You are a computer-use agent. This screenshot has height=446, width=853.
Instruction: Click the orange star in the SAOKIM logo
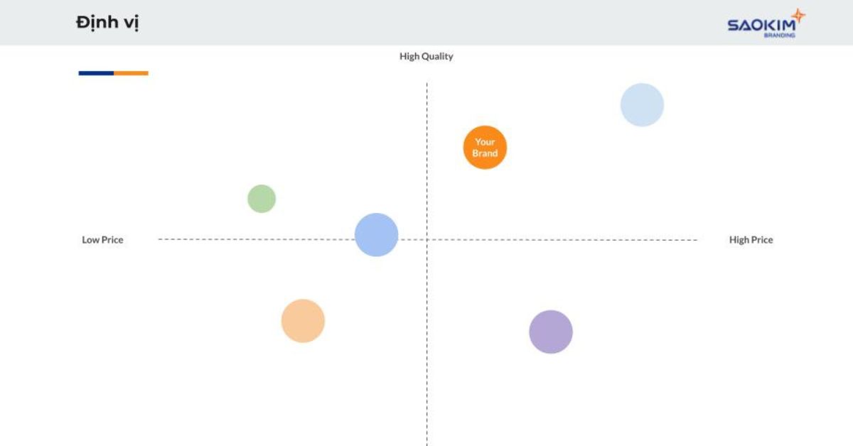(798, 16)
